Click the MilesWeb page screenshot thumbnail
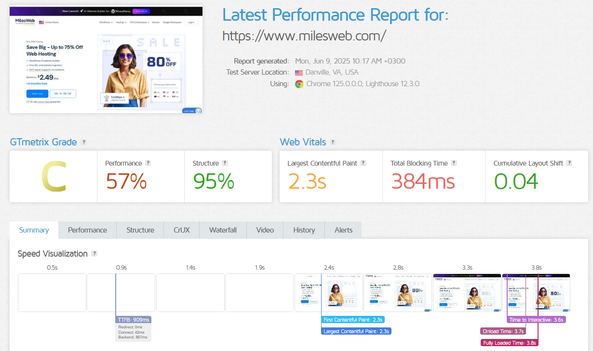 (x=106, y=59)
